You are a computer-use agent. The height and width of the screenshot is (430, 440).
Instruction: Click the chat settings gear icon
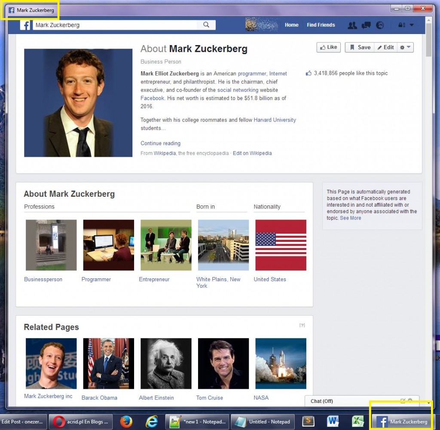pyautogui.click(x=410, y=400)
